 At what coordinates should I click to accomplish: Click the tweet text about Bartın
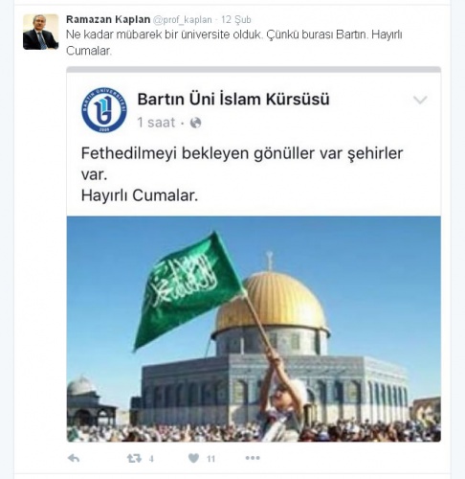[x=233, y=42]
